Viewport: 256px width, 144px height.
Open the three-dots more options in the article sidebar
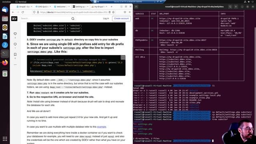(15, 65)
